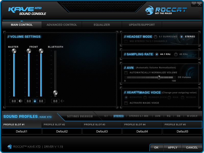Viewport: 204px width, 153px height.
Task: Toggle the Front channel lock icon
Action: [x=35, y=101]
